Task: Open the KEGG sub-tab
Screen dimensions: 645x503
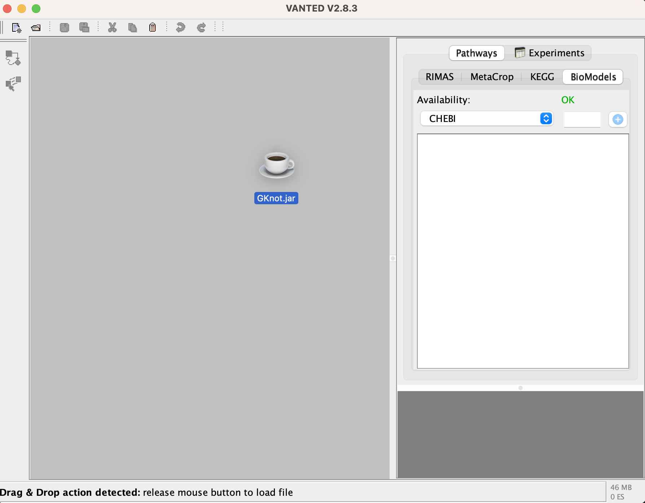Action: [x=542, y=77]
